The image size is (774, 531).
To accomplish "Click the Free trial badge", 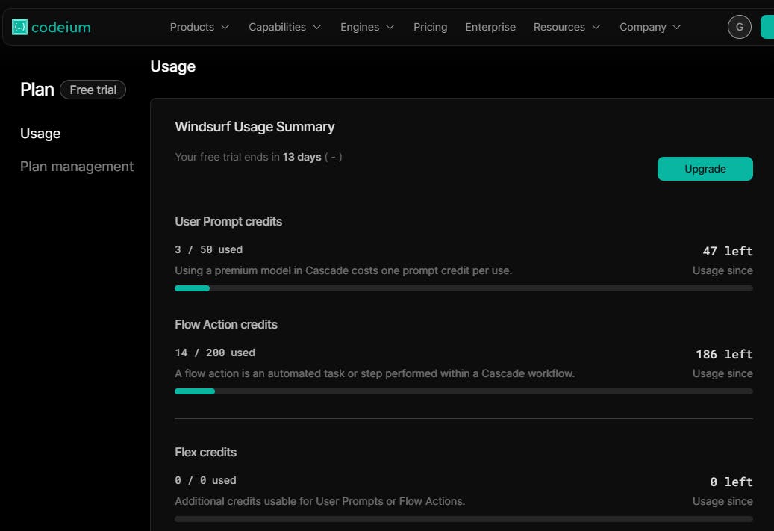I will coord(93,90).
